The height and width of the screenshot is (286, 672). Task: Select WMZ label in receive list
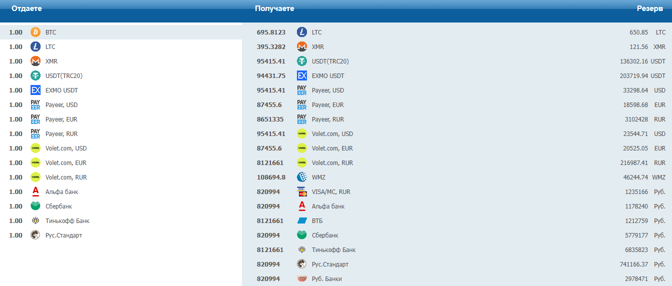(x=318, y=177)
